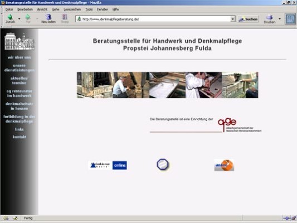Viewport: 297px width, 223px height.
Task: Click the craftsmen photo banner
Action: [x=167, y=85]
